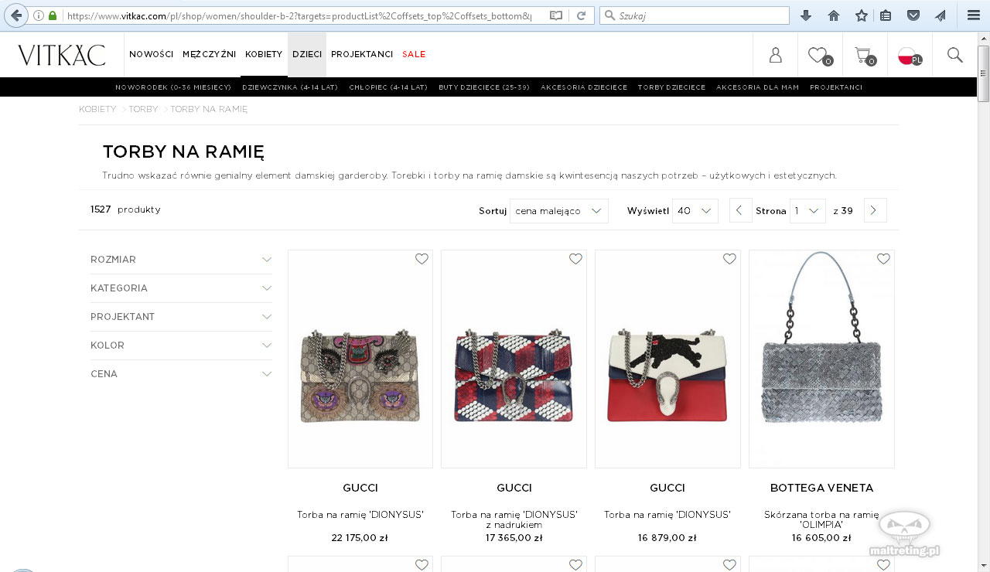990x572 pixels.
Task: Open the shopping cart icon
Action: point(865,55)
